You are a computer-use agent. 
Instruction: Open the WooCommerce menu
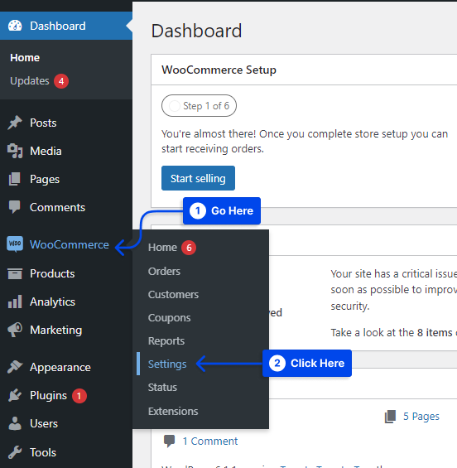[x=70, y=244]
